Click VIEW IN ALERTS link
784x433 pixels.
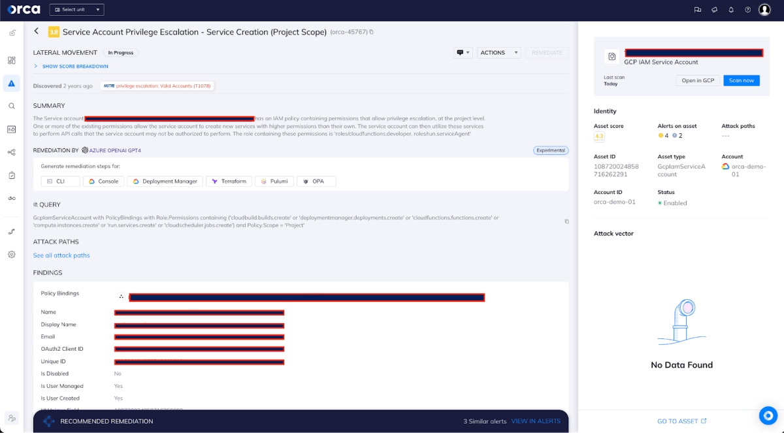(536, 421)
